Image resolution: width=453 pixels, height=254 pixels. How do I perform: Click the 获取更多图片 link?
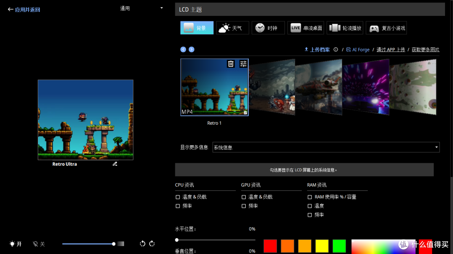[x=425, y=50]
